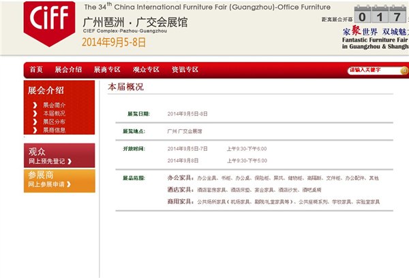This screenshot has height=278, width=409.
Task: Open the 首页 menu item
Action: point(36,70)
